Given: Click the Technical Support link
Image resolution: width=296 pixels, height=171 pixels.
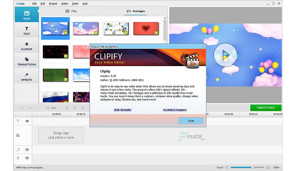Looking at the screenshot, I should click(x=175, y=110).
